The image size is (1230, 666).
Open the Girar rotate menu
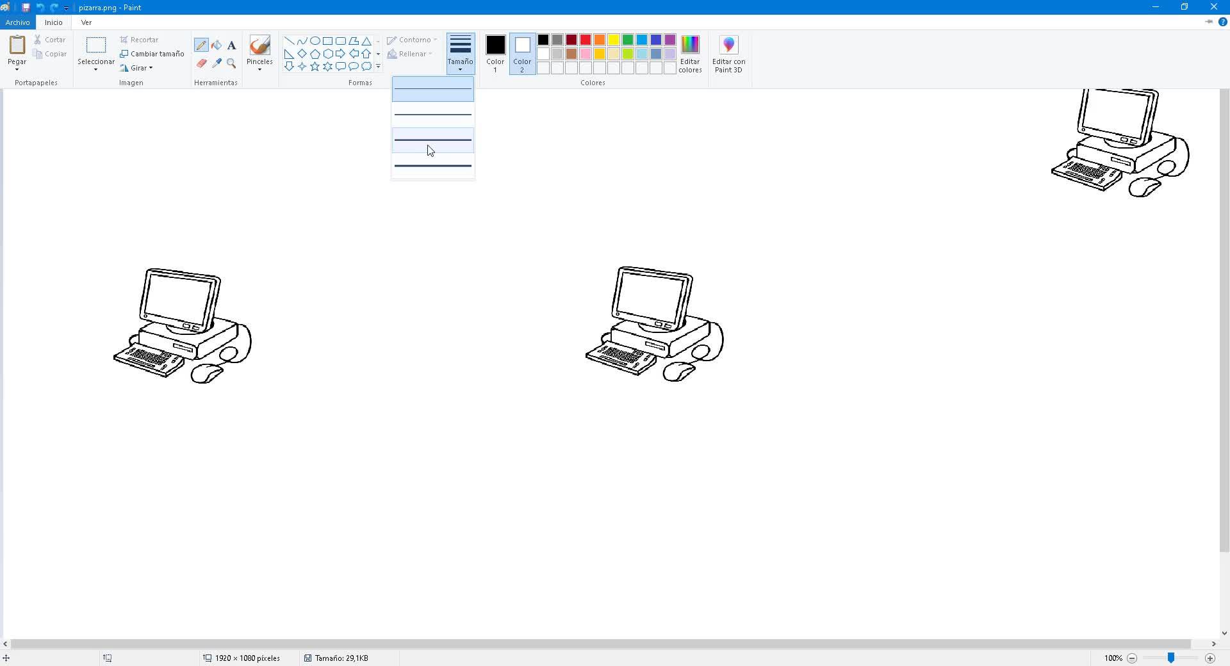(136, 68)
